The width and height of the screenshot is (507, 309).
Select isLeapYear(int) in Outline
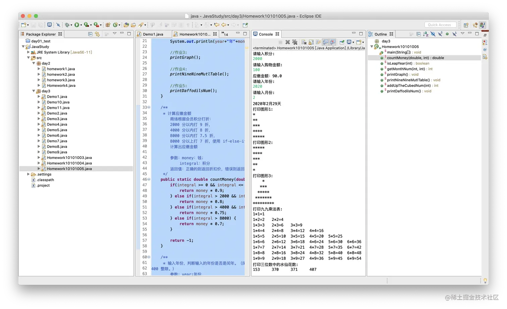pos(408,63)
